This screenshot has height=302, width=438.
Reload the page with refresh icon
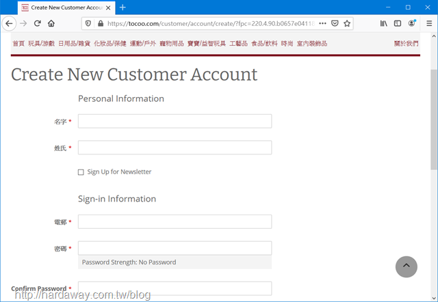[38, 23]
